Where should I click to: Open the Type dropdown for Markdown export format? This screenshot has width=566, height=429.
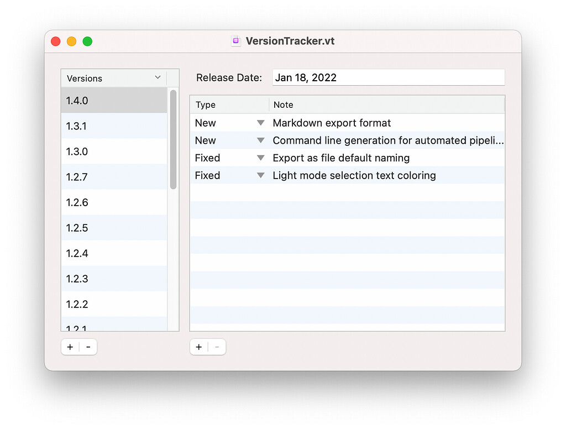[x=260, y=122]
